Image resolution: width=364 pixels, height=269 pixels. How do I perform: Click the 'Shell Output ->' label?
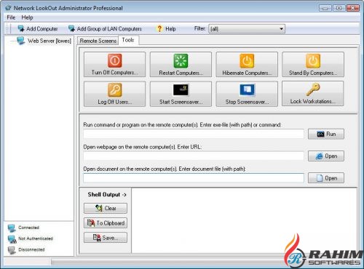(x=107, y=195)
